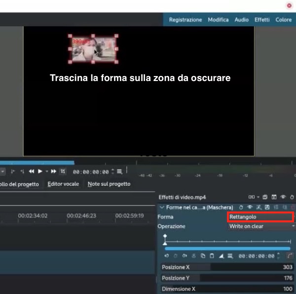This screenshot has height=294, width=296.
Task: Collapse the Forme nel canale alfa effect chevron
Action: coord(162,208)
